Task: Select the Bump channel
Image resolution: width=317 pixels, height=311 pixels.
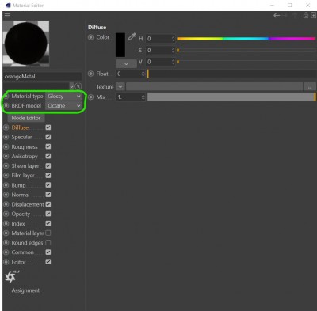Action: coord(18,185)
